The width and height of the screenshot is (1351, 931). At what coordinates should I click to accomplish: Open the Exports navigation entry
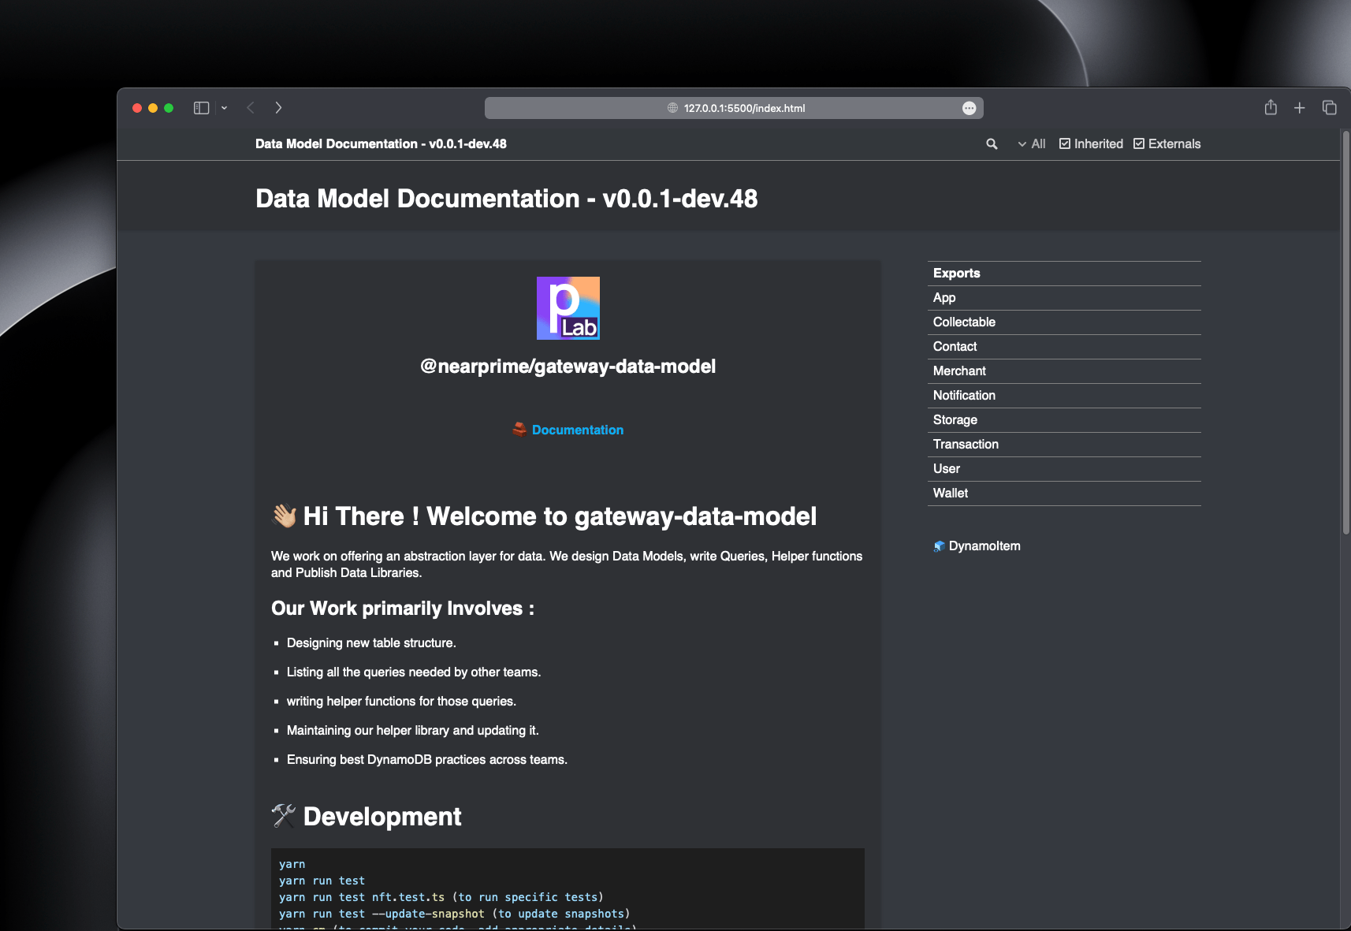(x=1064, y=274)
